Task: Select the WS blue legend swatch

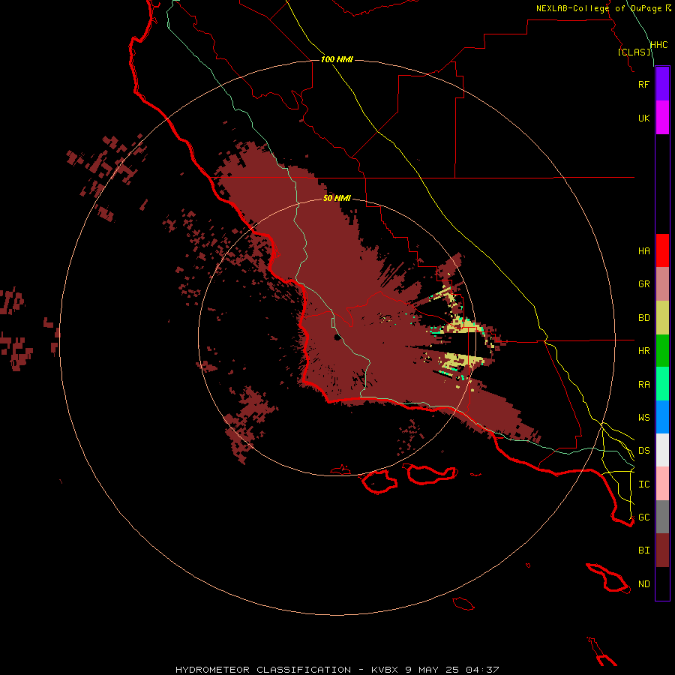Action: (662, 417)
